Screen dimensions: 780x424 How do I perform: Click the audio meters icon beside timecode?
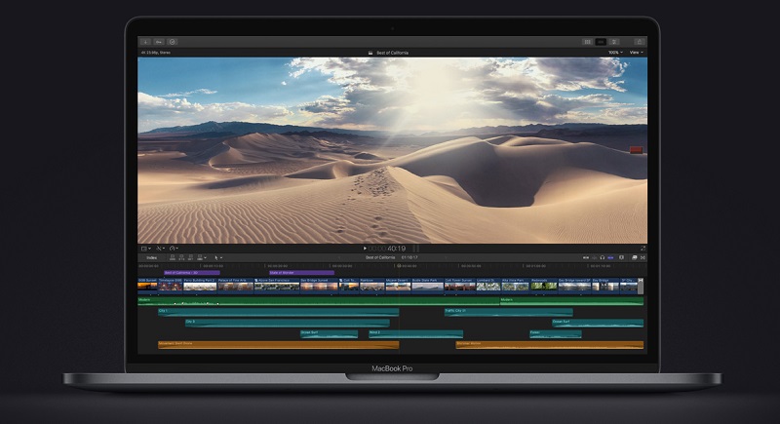tap(416, 248)
